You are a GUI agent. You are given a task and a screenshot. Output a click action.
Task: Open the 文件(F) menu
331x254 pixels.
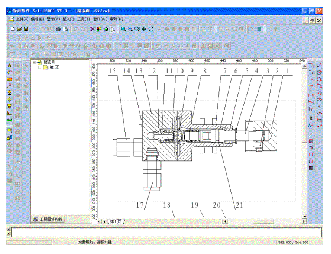pyautogui.click(x=22, y=19)
